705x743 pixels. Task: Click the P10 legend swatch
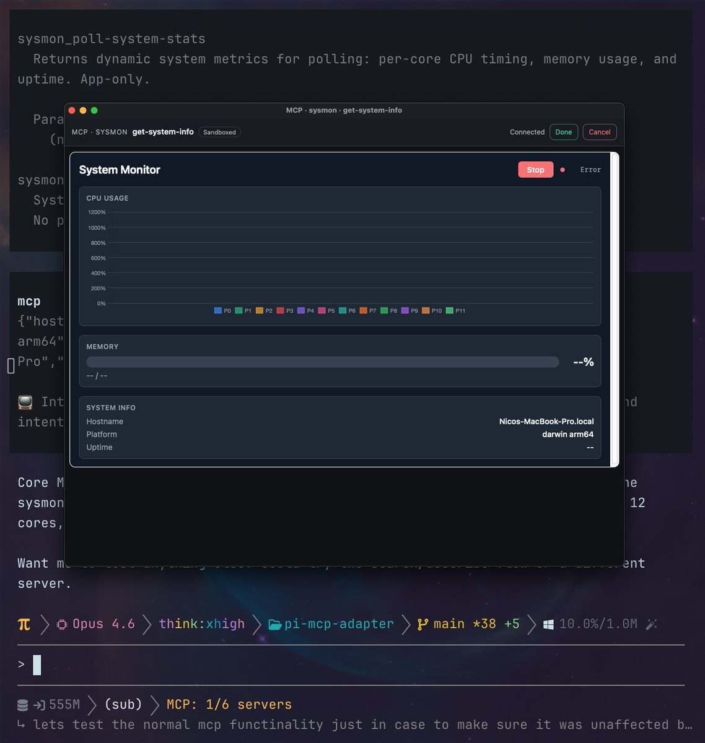pos(426,310)
